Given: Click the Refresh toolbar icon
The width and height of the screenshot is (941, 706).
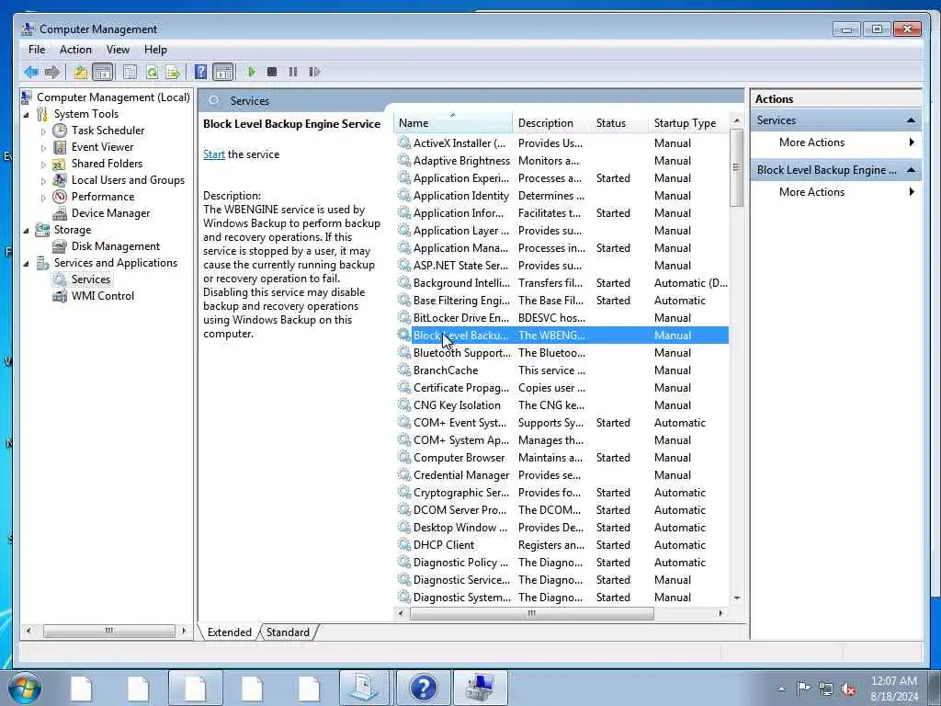Looking at the screenshot, I should [x=153, y=72].
